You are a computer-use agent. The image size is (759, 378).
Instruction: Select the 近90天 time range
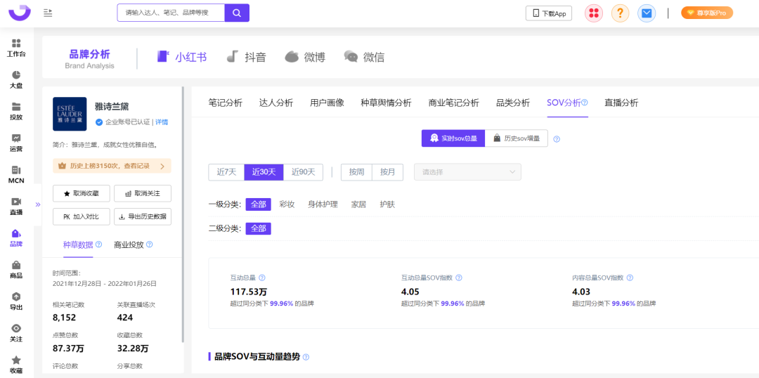303,172
